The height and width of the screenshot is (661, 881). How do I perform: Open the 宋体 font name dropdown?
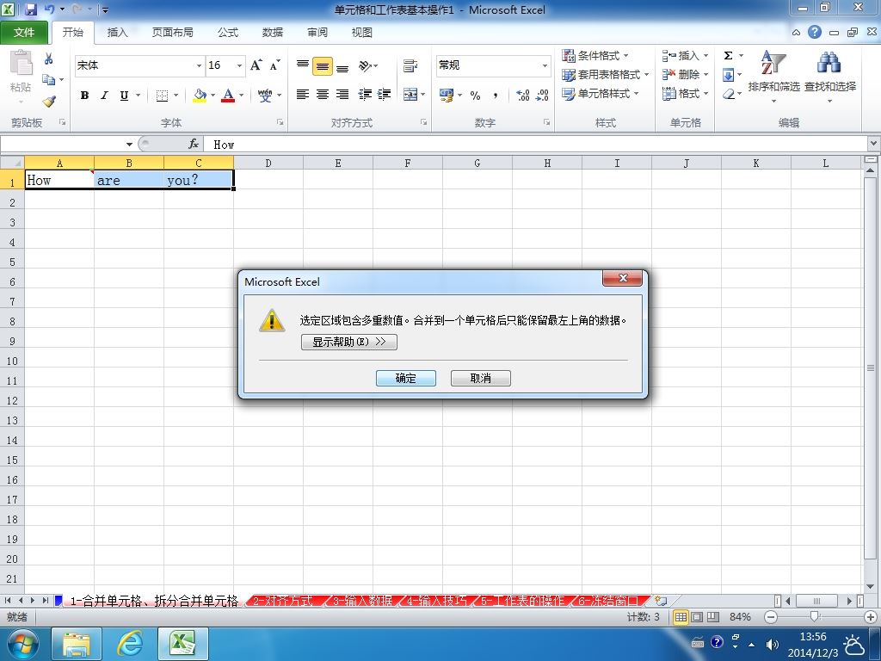pyautogui.click(x=199, y=65)
